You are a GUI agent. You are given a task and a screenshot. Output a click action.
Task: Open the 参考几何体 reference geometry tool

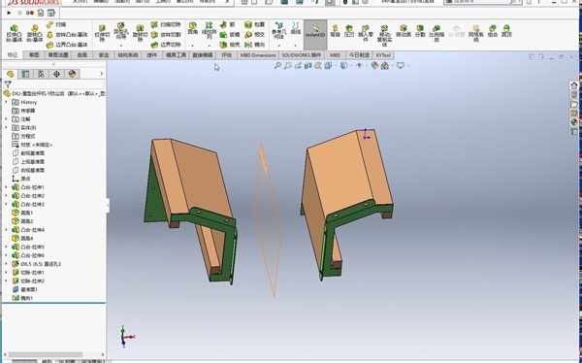click(x=278, y=31)
